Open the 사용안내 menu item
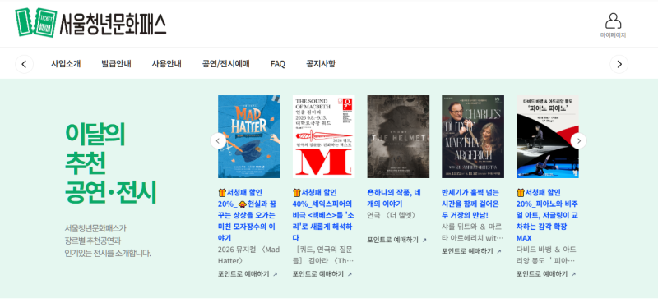658x307 pixels. [167, 64]
